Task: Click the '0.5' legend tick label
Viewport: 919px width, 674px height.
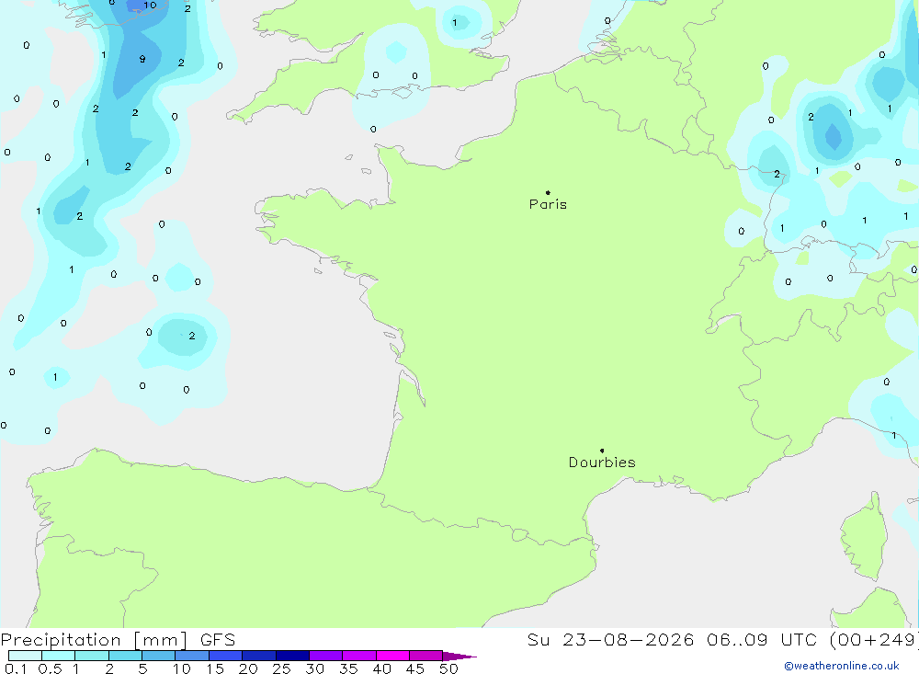Action: pyautogui.click(x=50, y=668)
